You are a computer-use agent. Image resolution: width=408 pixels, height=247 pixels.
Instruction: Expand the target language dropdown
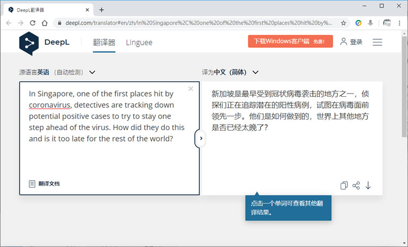(256, 72)
